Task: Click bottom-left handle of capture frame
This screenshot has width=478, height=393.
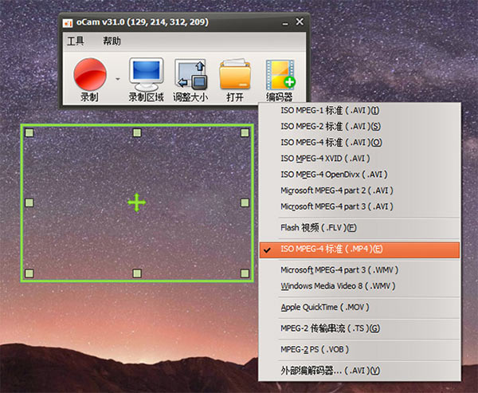Action: (29, 273)
